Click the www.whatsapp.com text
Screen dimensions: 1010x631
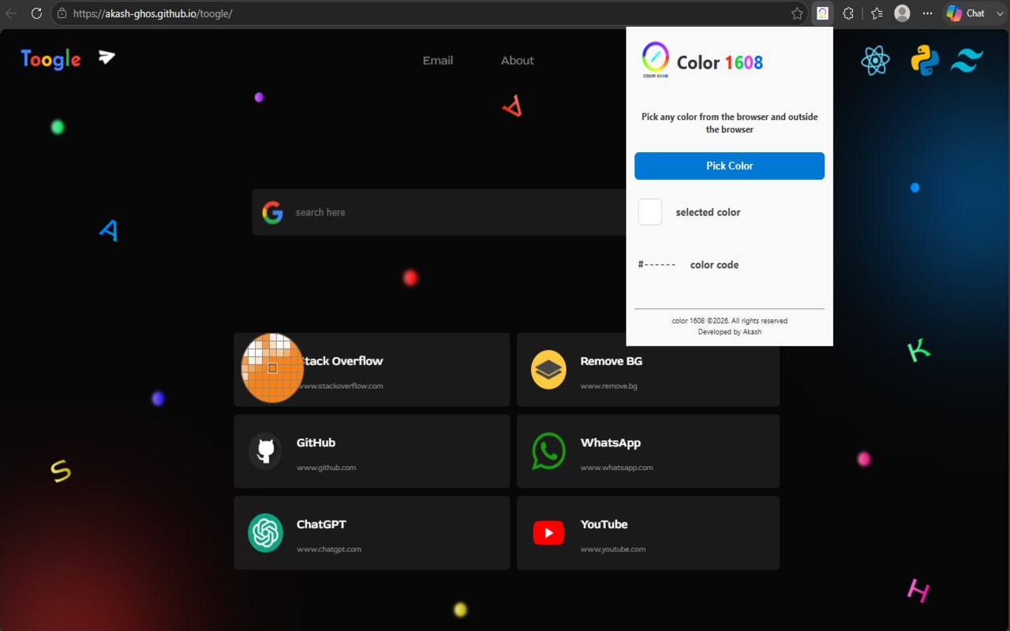click(x=617, y=468)
